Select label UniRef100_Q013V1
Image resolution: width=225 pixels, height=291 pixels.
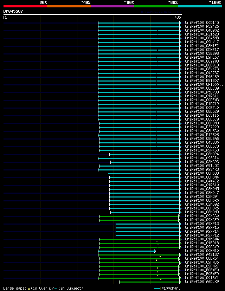pyautogui.click(x=202, y=278)
